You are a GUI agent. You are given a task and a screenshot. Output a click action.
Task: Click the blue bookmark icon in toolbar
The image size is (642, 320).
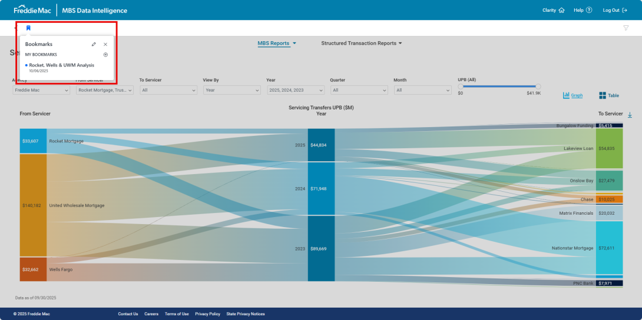click(x=28, y=28)
